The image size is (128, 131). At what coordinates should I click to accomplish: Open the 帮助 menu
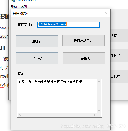tap(14, 7)
